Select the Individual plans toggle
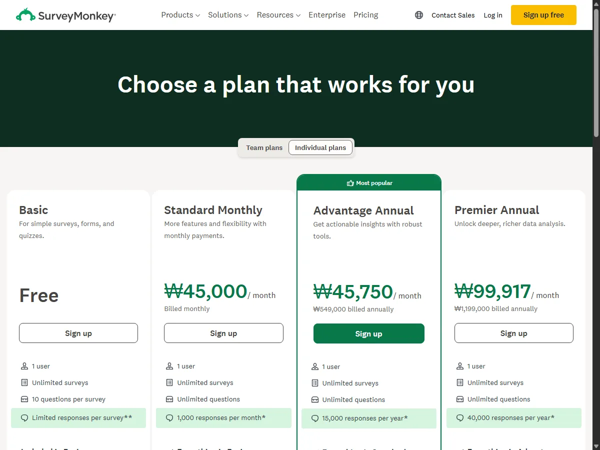 pos(320,147)
